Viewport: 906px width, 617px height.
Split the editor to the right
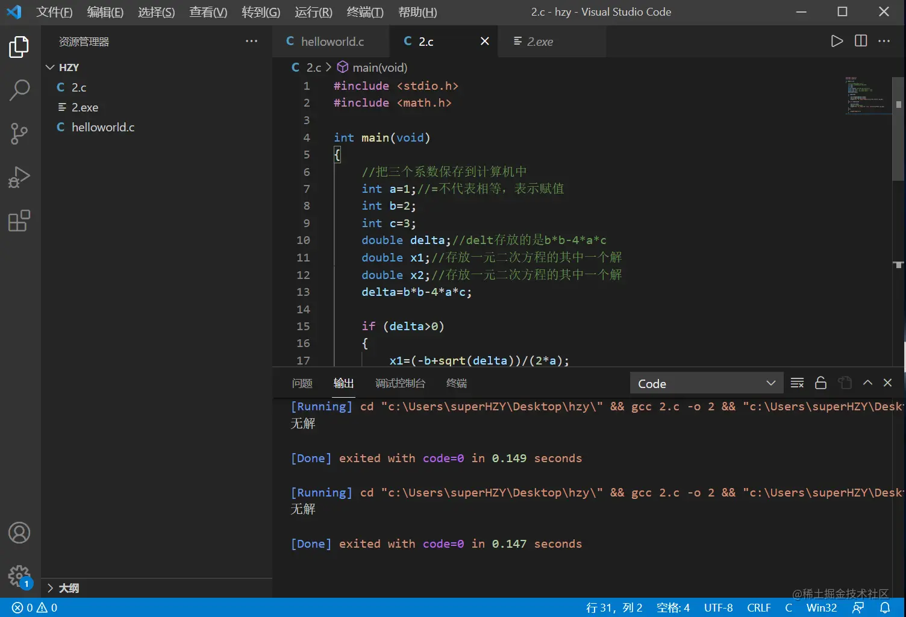[x=861, y=41]
